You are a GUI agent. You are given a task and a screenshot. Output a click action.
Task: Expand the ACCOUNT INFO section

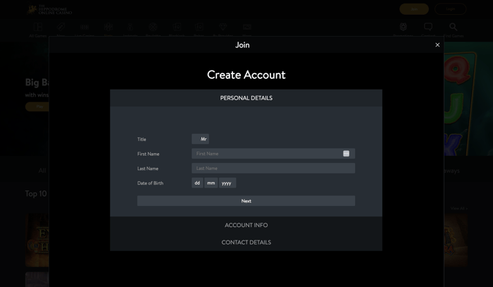(246, 225)
